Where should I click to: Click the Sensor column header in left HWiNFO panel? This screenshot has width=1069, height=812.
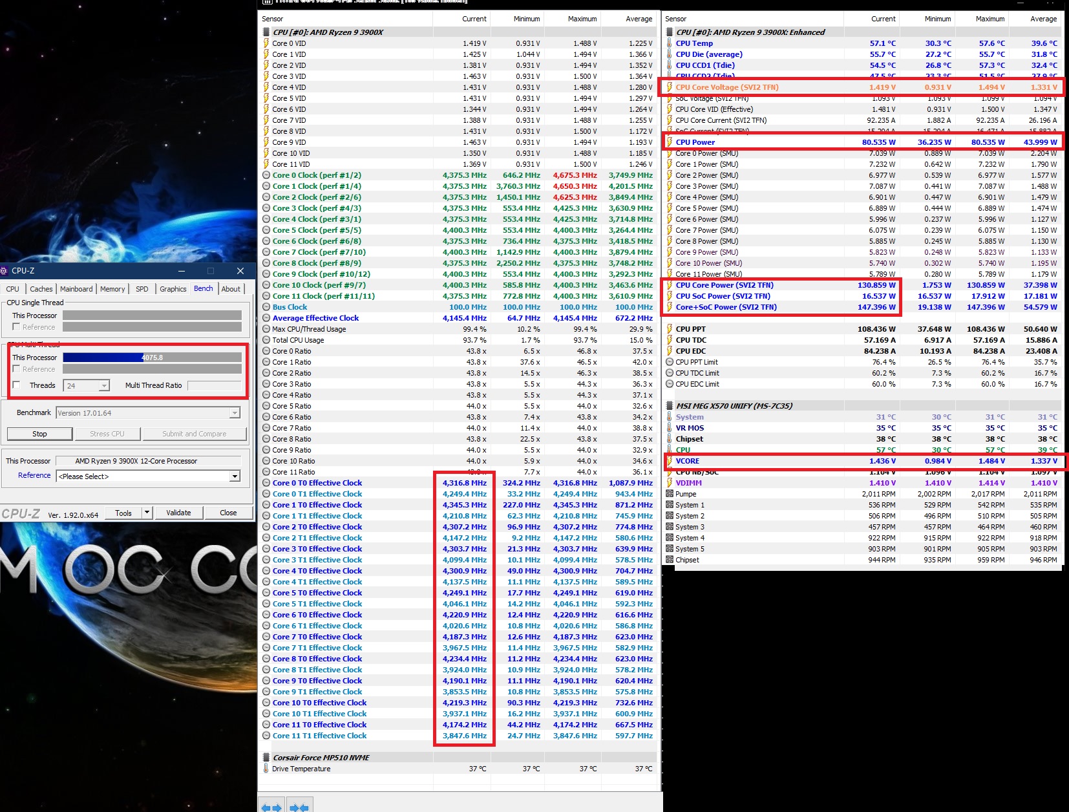coord(346,19)
